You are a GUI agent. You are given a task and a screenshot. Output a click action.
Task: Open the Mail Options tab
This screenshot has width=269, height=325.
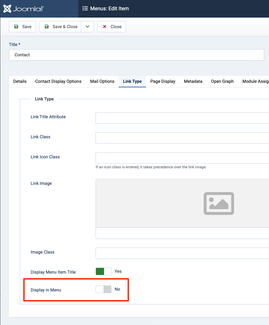(102, 81)
